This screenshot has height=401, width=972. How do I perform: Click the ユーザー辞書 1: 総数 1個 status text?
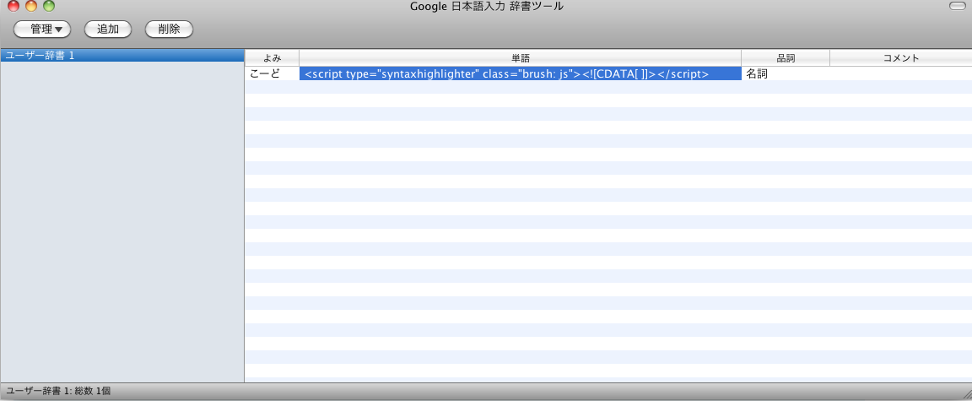coord(58,392)
